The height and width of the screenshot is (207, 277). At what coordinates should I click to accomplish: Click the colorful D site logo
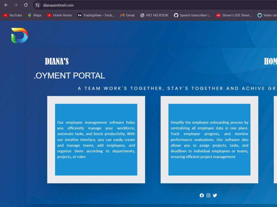[x=20, y=35]
